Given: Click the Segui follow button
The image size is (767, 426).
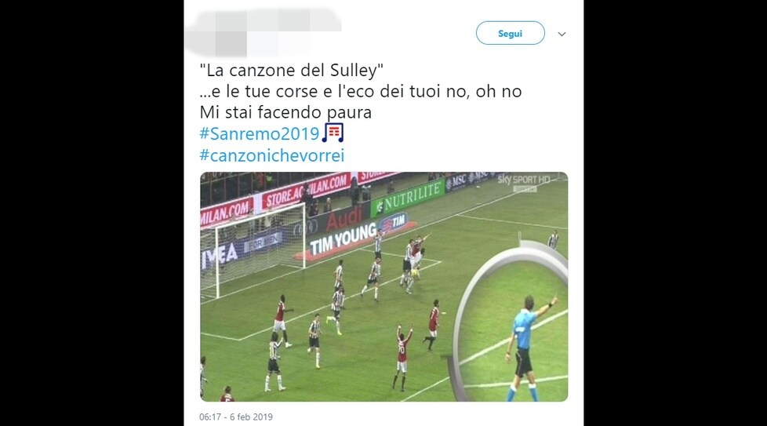Looking at the screenshot, I should tap(511, 33).
